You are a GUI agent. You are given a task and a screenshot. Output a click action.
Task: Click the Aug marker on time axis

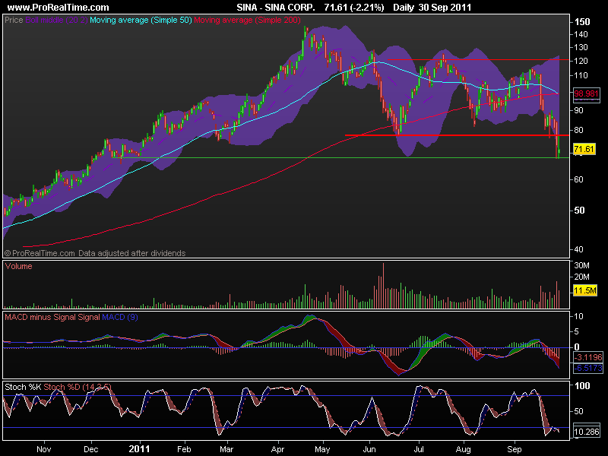point(464,449)
